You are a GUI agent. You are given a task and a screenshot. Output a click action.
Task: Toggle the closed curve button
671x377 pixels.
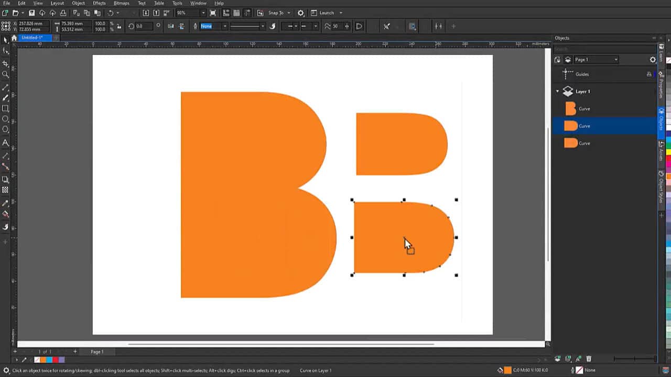pyautogui.click(x=359, y=26)
